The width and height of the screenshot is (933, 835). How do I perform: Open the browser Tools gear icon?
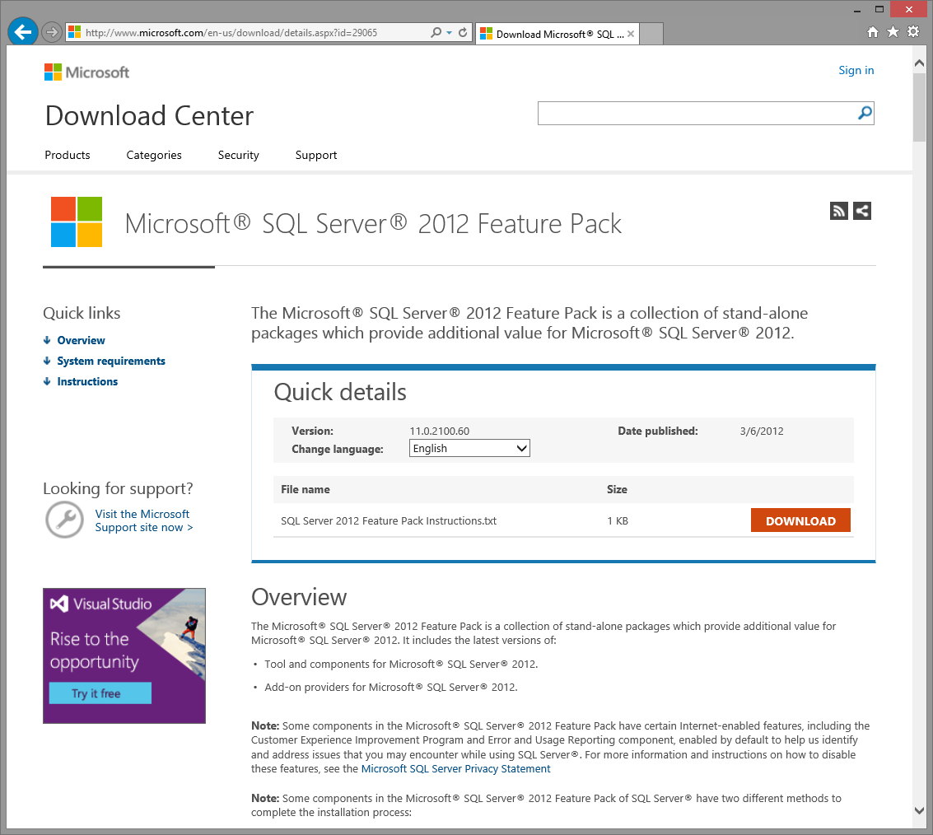click(x=912, y=32)
